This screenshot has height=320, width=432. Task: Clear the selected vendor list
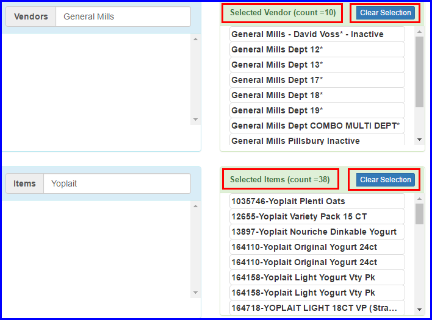click(x=386, y=13)
